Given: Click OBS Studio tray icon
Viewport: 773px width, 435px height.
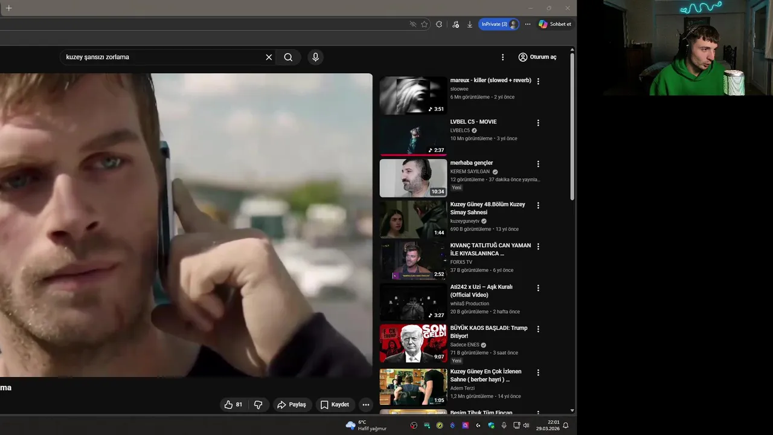Looking at the screenshot, I should pos(414,425).
